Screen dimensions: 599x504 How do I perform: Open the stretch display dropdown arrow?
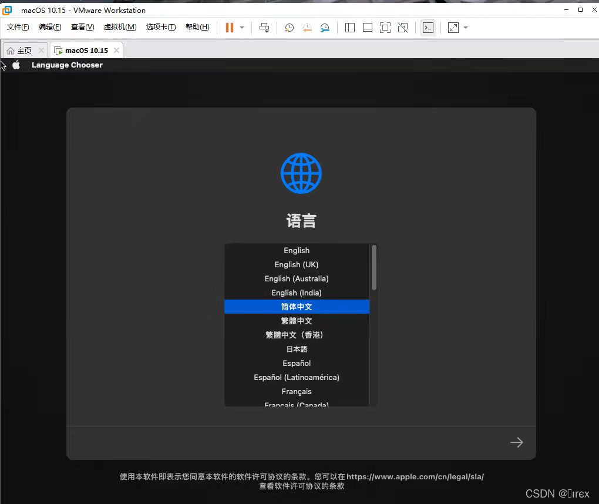(x=465, y=28)
